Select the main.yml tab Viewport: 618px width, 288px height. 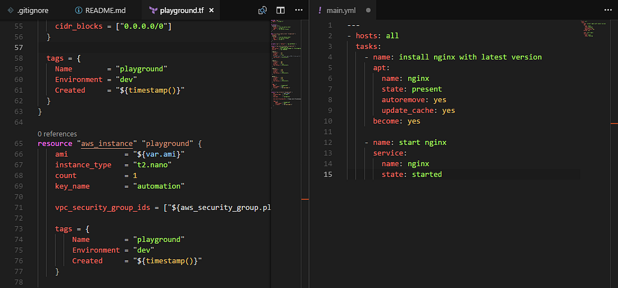344,11
